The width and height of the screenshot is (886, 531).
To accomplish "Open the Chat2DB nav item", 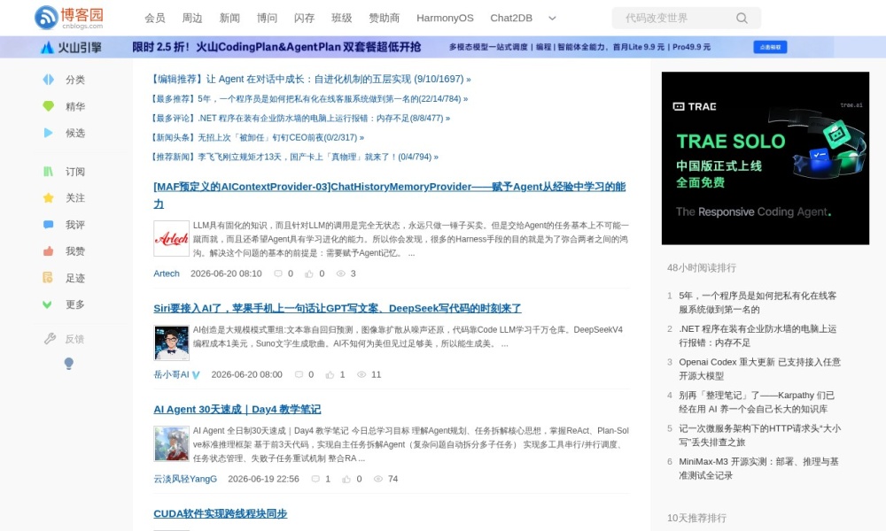I will pyautogui.click(x=511, y=18).
